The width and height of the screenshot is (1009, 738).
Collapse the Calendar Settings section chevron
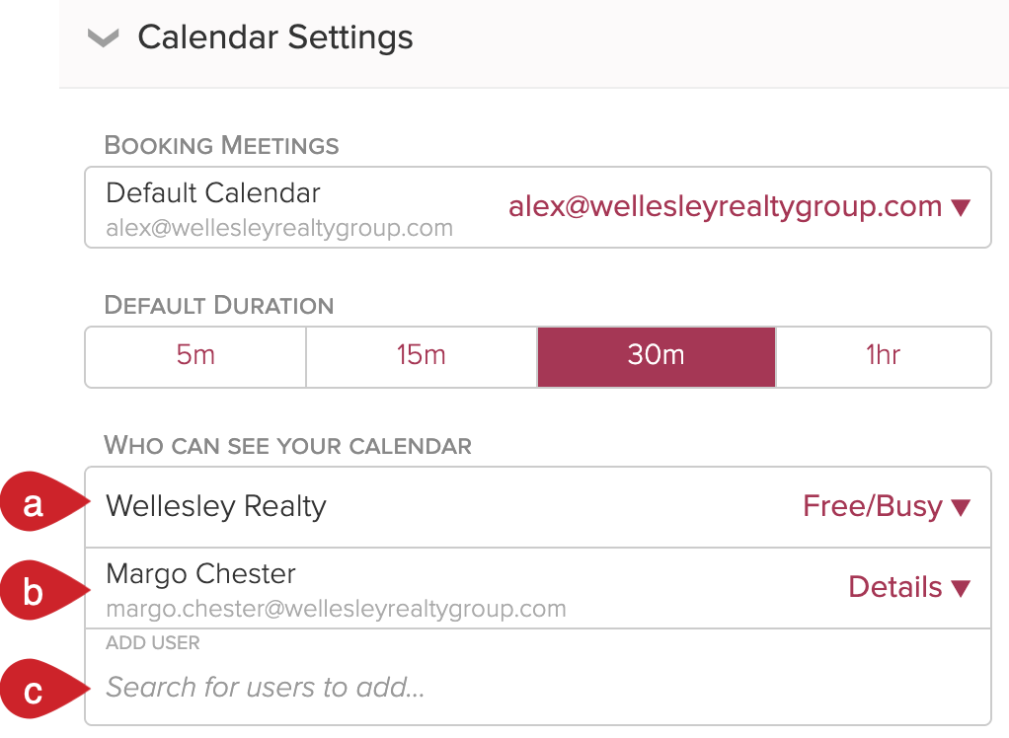(103, 37)
